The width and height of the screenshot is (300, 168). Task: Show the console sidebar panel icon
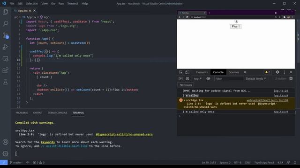point(180,79)
